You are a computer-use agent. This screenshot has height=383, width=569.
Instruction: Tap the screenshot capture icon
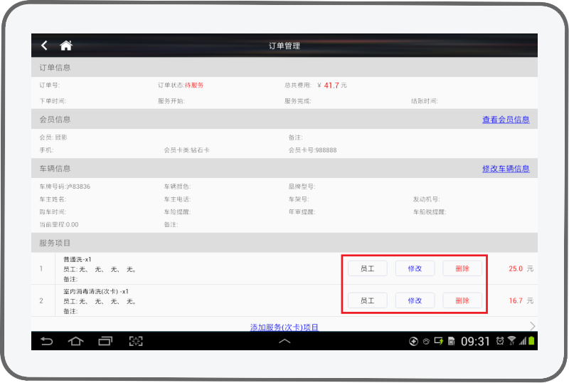(136, 341)
